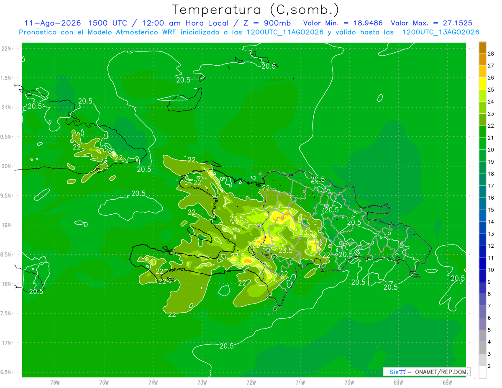Click the legend scale label 28
Viewport: 502px width, 388px height.
click(x=491, y=54)
